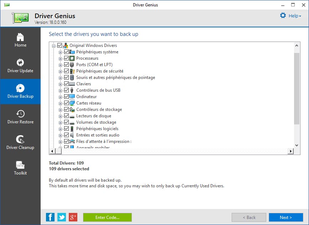Expand Contrôleurs de stockage node
The height and width of the screenshot is (225, 309).
60,110
